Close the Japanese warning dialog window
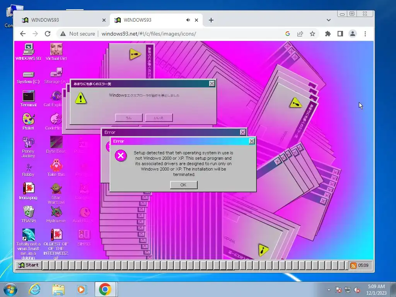Screen dimensions: 396x297 tap(212, 84)
